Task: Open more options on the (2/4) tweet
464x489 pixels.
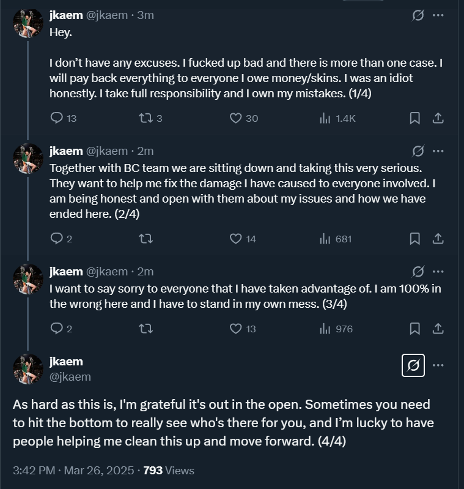Action: (x=438, y=151)
